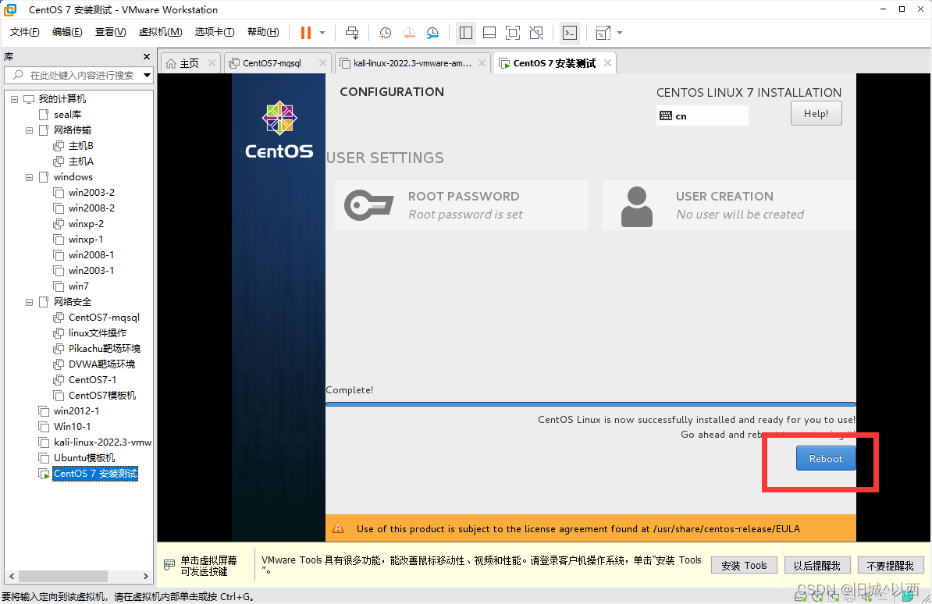
Task: Open the USER CREATION setting
Action: click(729, 205)
